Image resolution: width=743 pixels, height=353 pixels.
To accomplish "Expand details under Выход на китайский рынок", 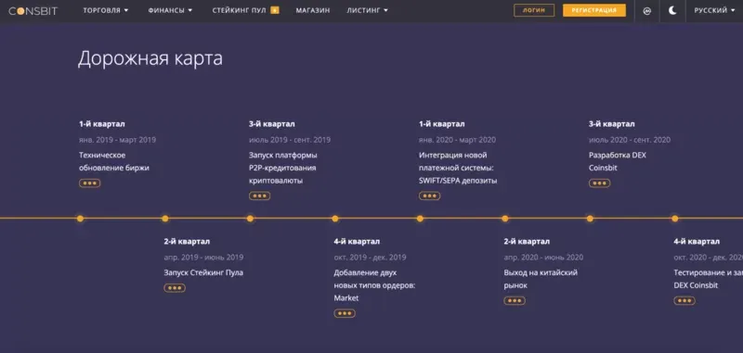I will [515, 300].
